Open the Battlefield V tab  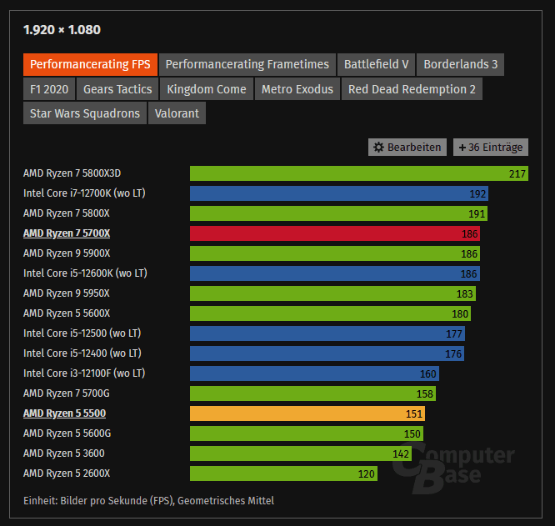pos(377,64)
